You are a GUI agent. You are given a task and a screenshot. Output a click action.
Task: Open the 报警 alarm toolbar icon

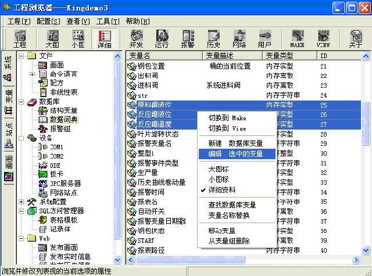(188, 39)
